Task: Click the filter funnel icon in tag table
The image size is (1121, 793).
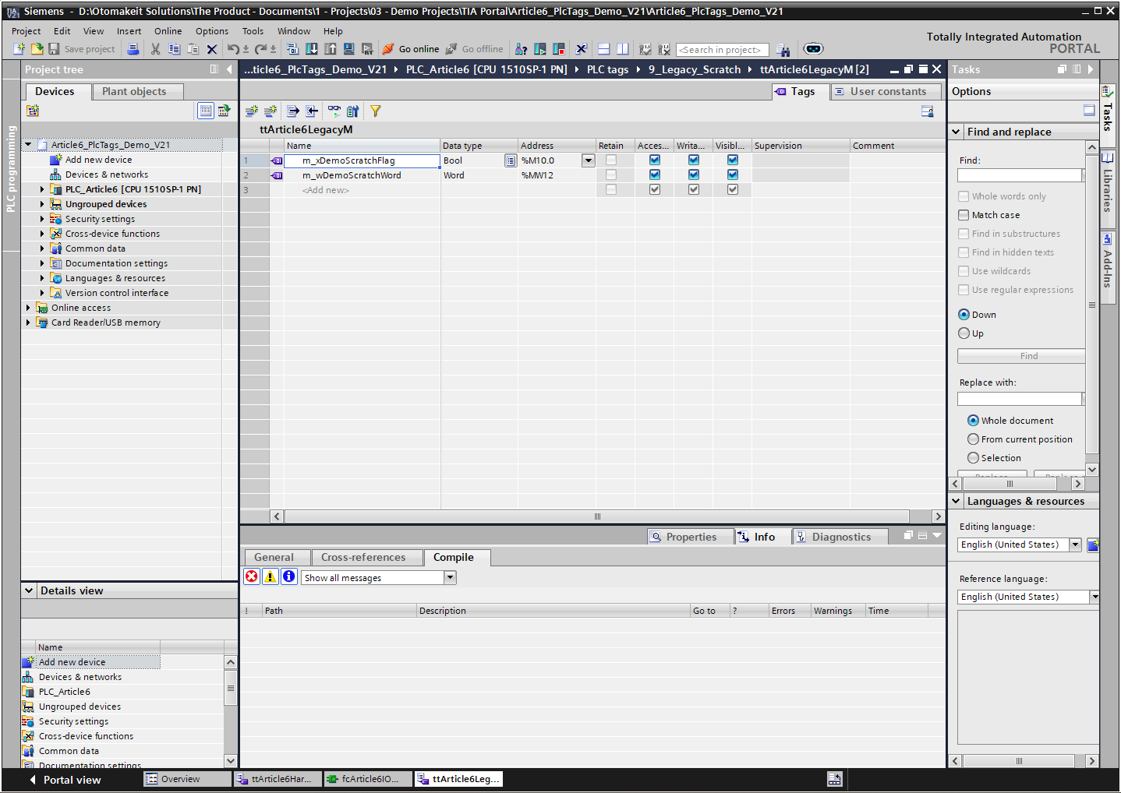Action: [x=376, y=111]
